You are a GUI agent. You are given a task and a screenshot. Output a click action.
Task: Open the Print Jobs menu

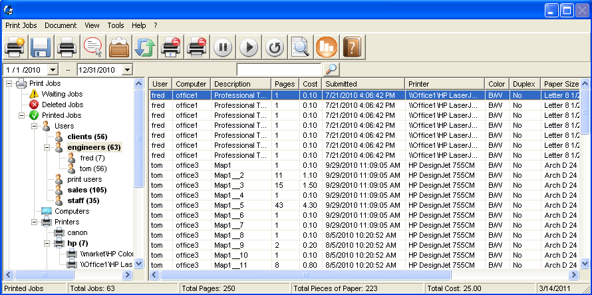(21, 25)
